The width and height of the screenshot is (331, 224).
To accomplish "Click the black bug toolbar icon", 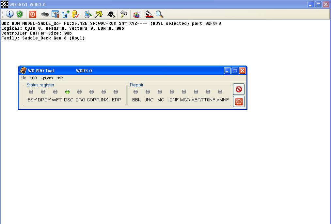I will (x=111, y=14).
